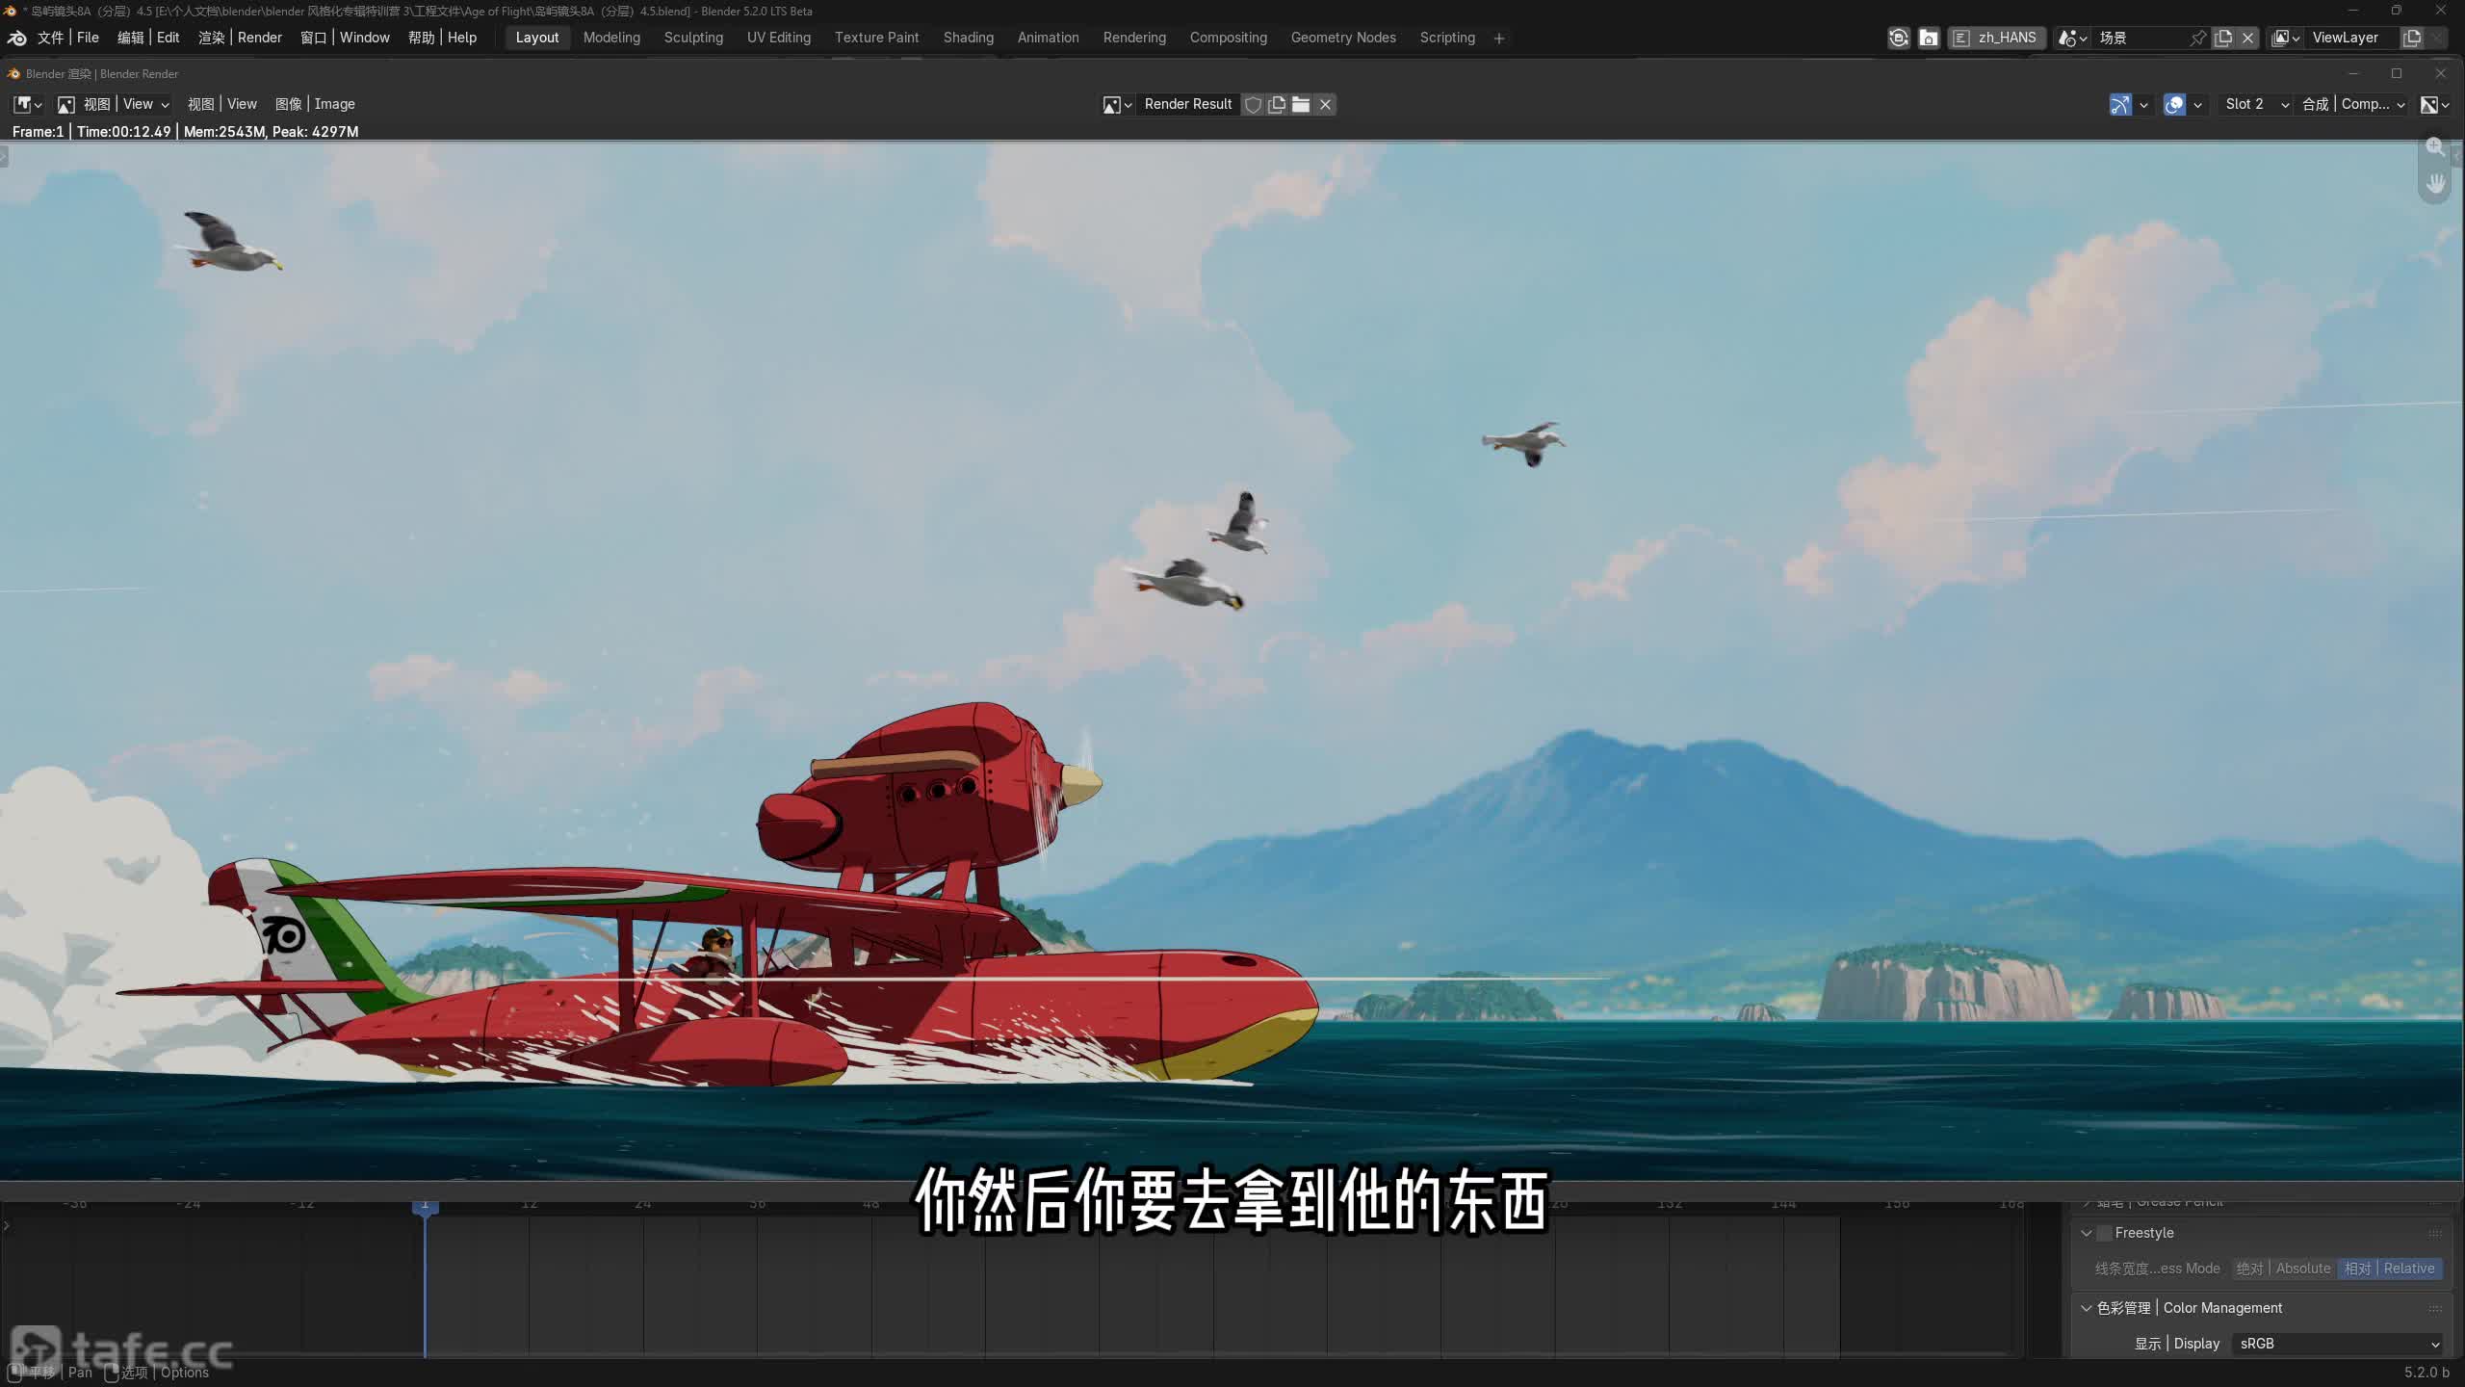The height and width of the screenshot is (1387, 2465).
Task: Delete the scene with the X icon
Action: (x=2248, y=38)
